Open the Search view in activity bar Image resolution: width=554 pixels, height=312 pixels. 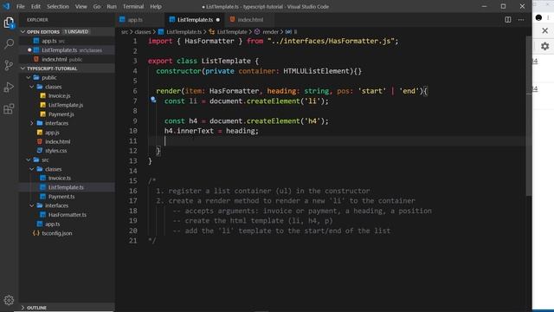[x=9, y=44]
